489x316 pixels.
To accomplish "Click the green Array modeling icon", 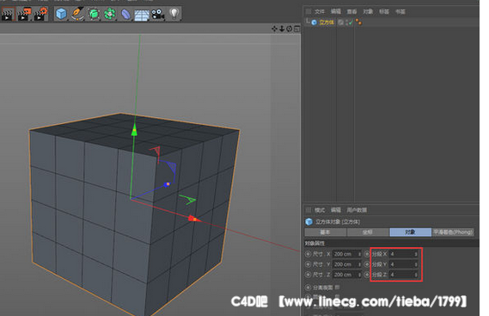I will [109, 14].
